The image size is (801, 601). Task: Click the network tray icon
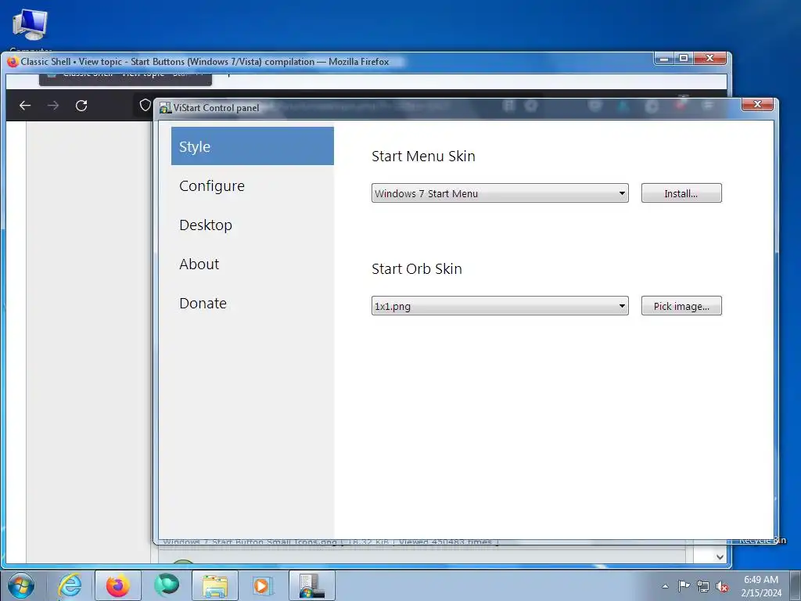[x=703, y=586]
